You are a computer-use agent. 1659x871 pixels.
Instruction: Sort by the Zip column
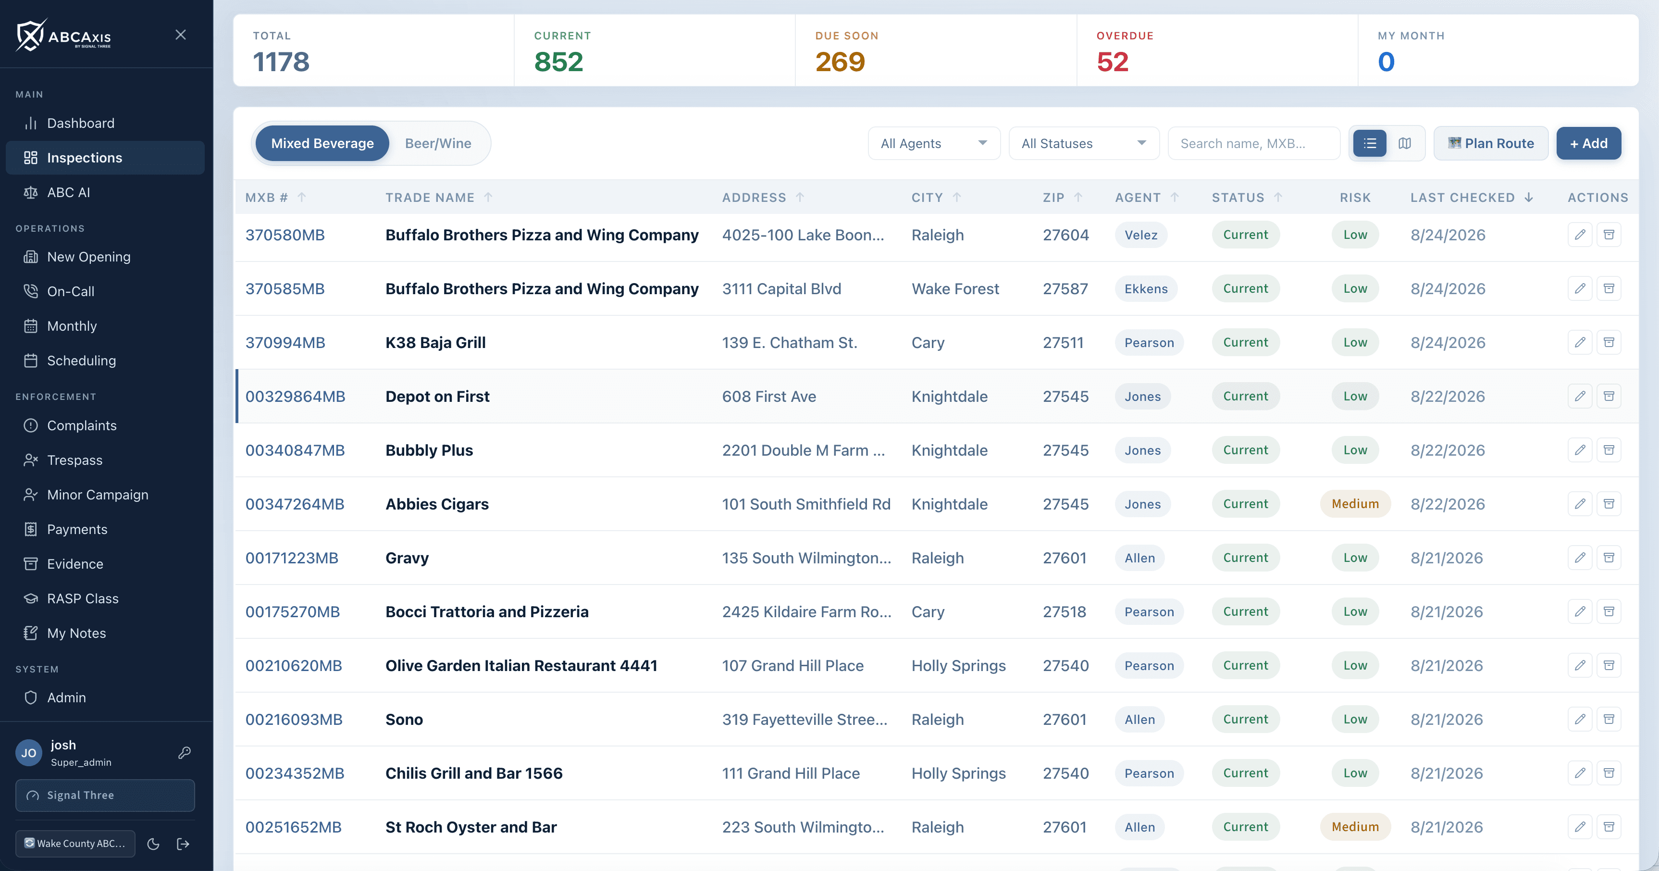click(x=1063, y=197)
